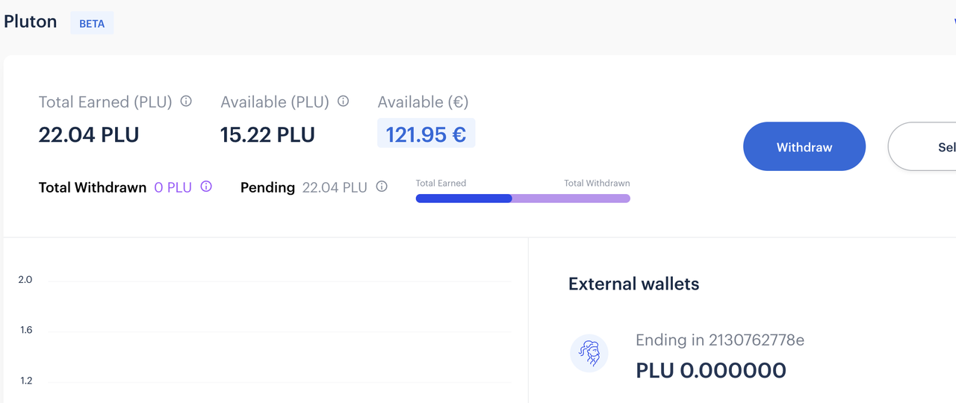Click the blue Total Earned progress segment
The width and height of the screenshot is (956, 403).
click(463, 199)
